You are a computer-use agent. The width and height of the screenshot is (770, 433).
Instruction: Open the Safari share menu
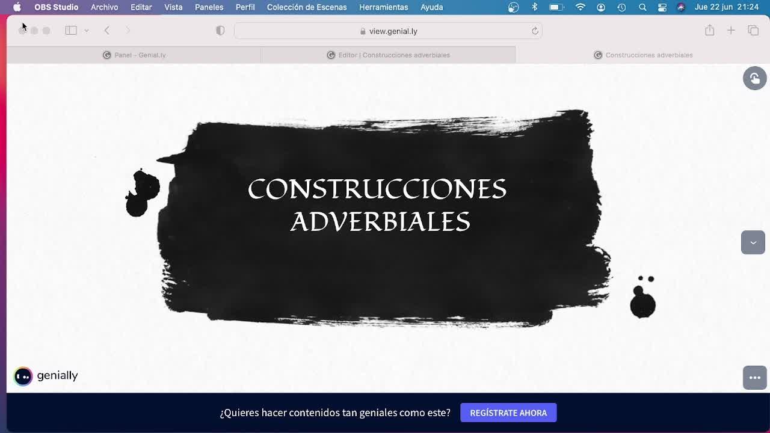coord(710,30)
